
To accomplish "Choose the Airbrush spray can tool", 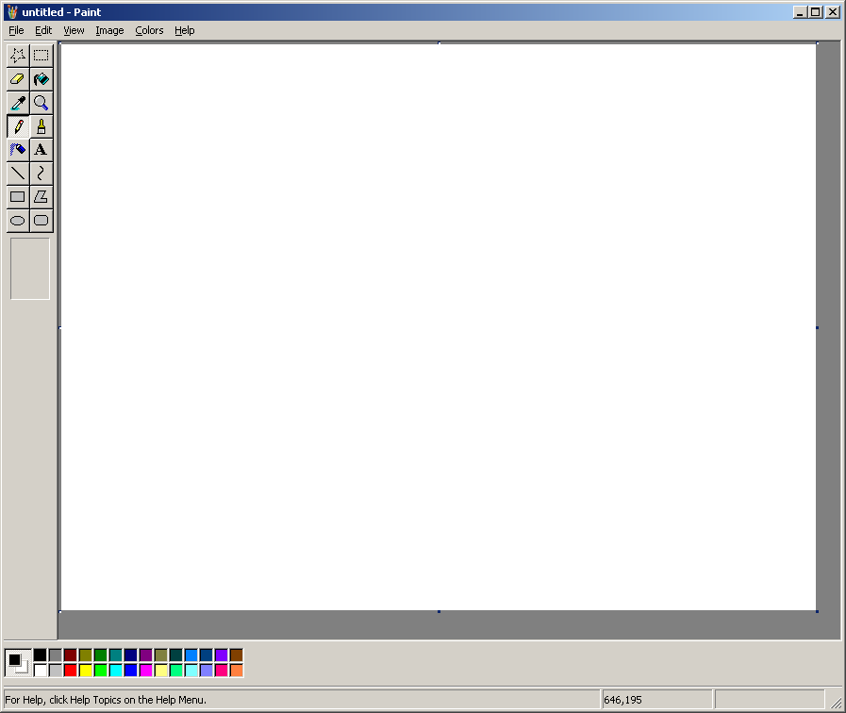I will tap(18, 149).
